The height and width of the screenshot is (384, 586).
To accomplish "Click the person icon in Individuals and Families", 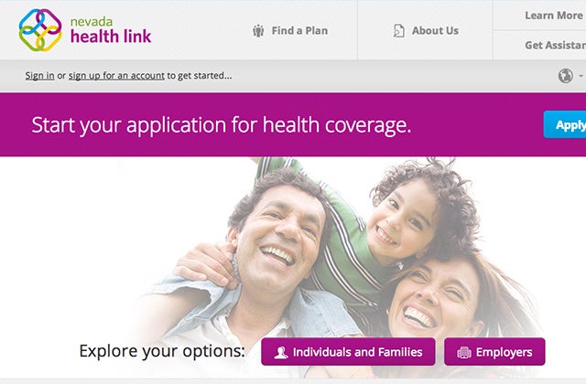I will 281,352.
